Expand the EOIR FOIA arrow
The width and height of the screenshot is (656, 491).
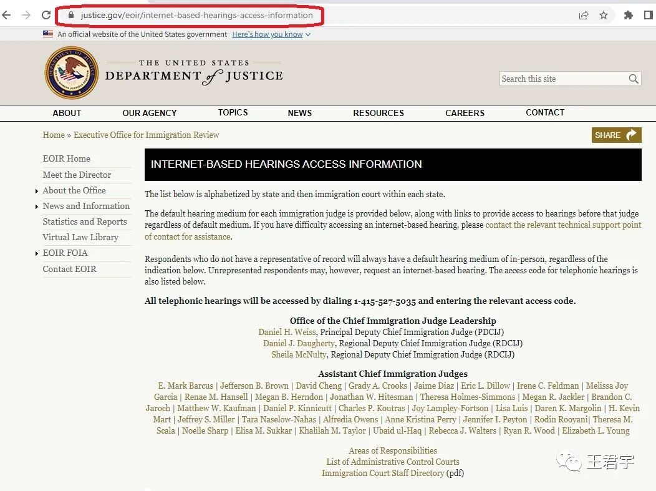coord(37,253)
